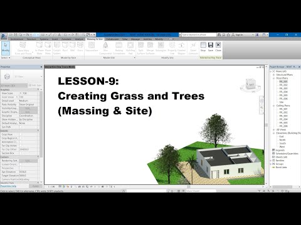Screen dimensions: 301x225
Task: Toggle the Annotation Crop checkbox
Action: (x=21, y=142)
